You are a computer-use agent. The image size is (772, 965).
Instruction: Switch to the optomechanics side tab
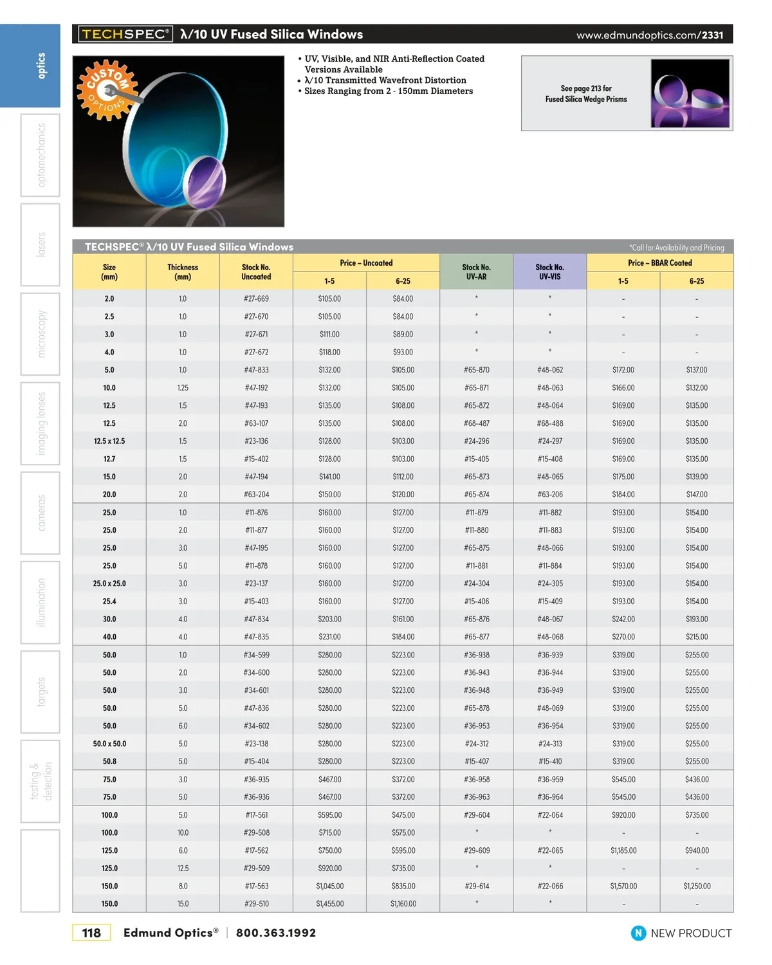click(41, 155)
